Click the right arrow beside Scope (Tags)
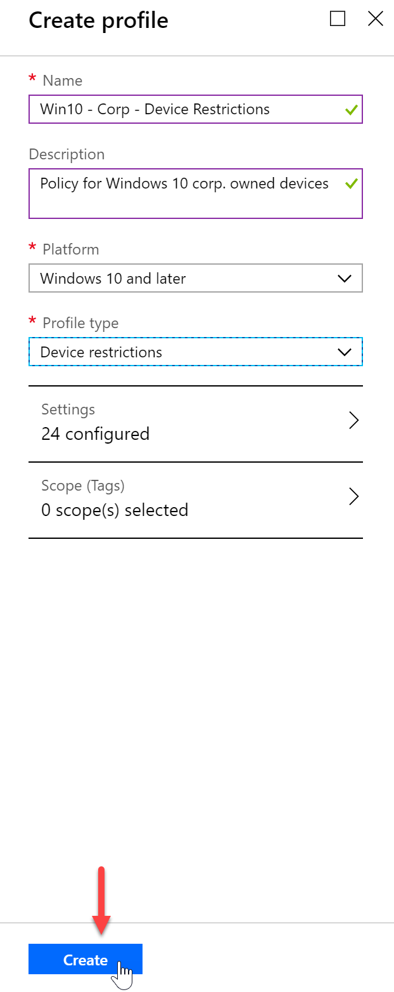This screenshot has height=992, width=394. click(x=354, y=496)
